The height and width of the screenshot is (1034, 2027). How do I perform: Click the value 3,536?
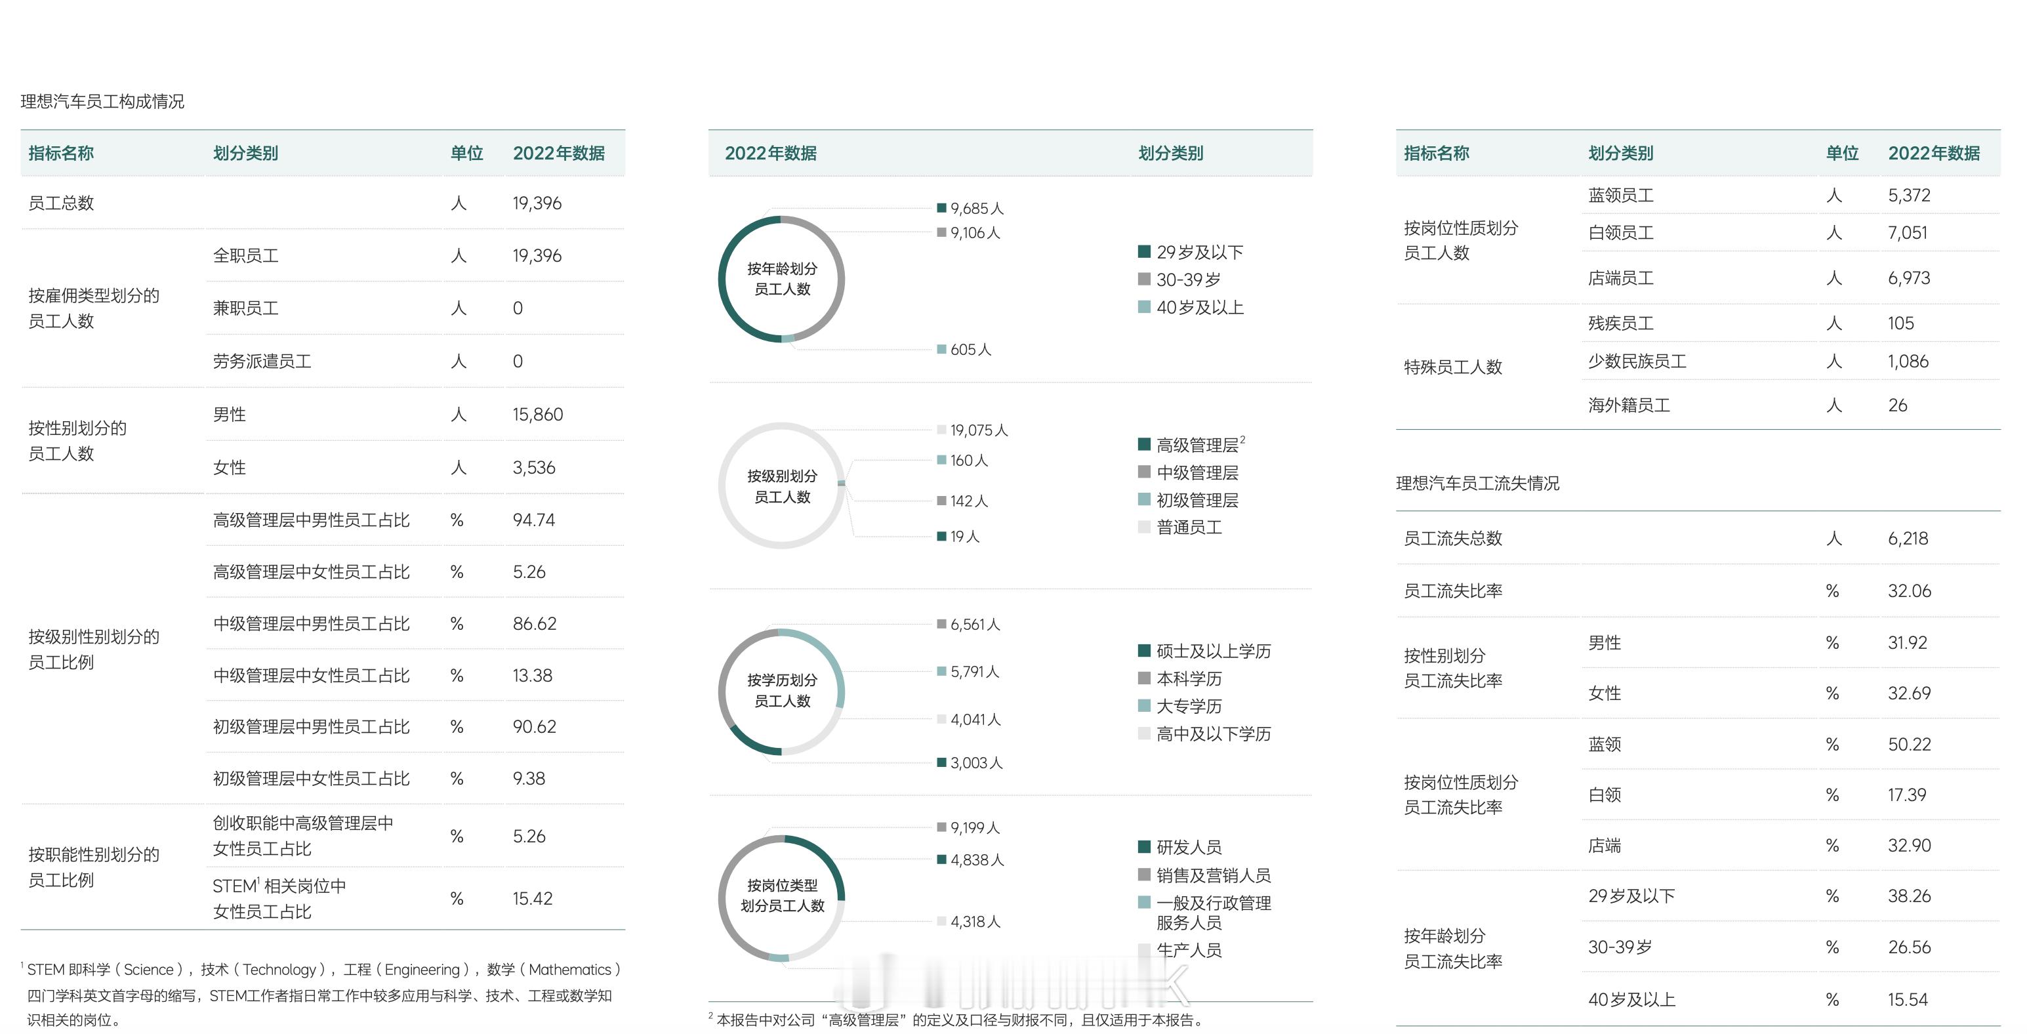point(533,467)
